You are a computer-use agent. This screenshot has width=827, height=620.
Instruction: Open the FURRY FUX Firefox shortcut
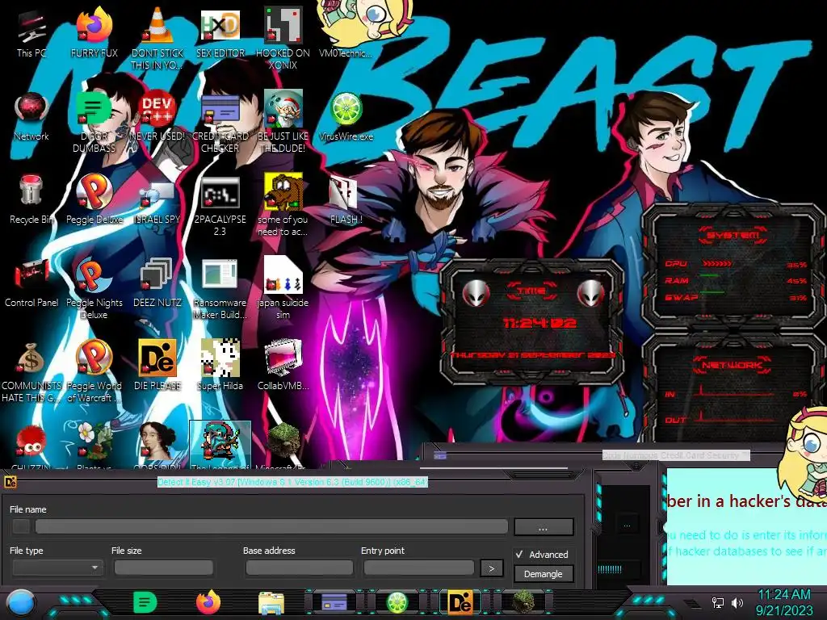point(94,32)
